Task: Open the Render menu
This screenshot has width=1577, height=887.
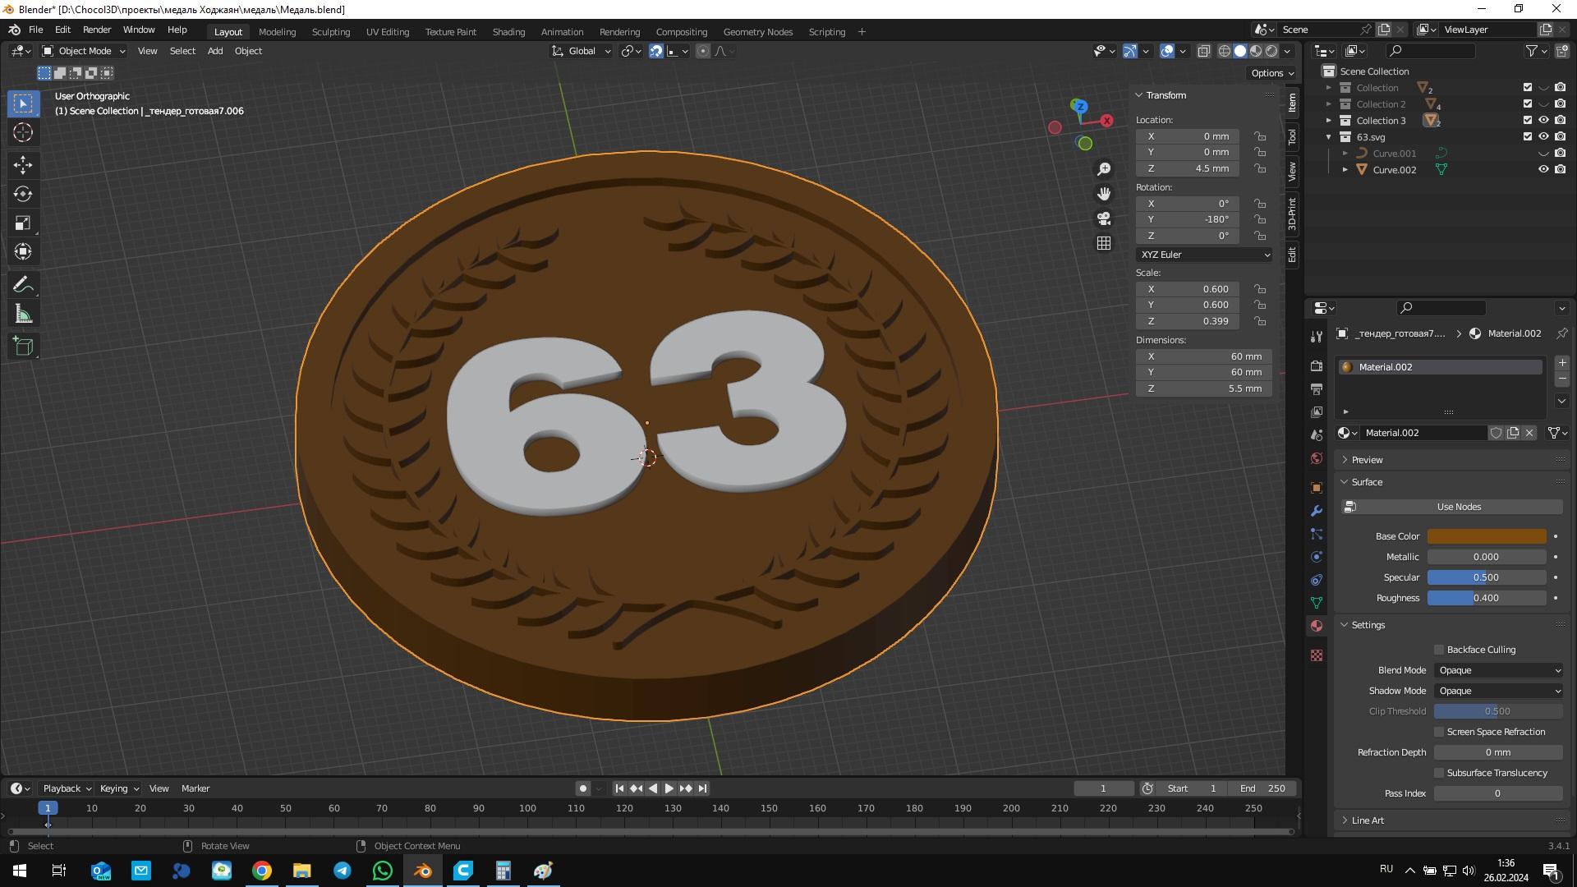Action: pyautogui.click(x=97, y=30)
